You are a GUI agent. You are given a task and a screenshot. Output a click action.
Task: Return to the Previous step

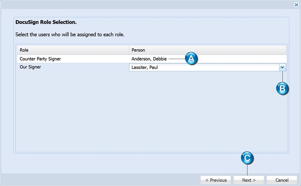click(x=216, y=180)
